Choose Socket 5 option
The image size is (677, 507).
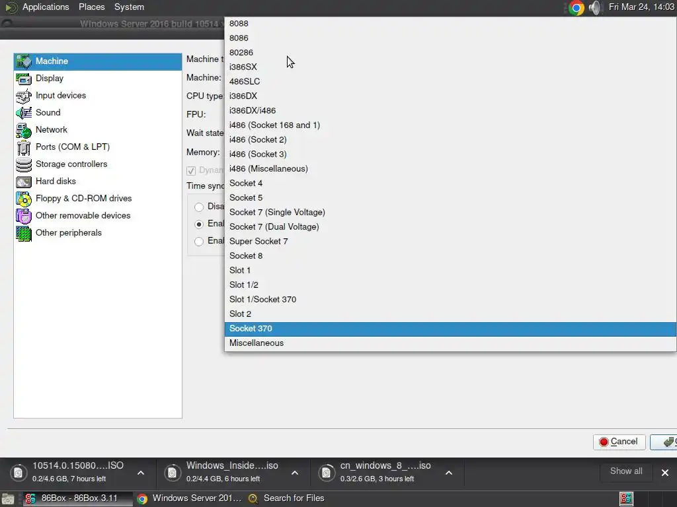coord(450,198)
